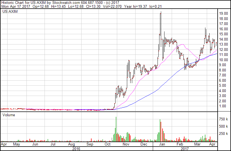This screenshot has width=231, height=151.
Task: Select the Jul month marker on the time axis
Action: click(x=53, y=145)
